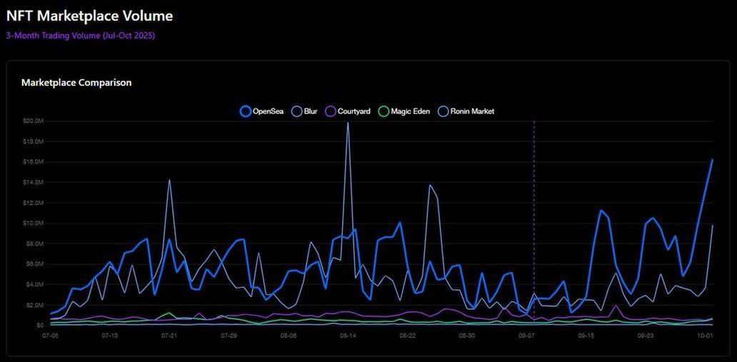Click the OpenSea legend circle icon

pos(246,111)
